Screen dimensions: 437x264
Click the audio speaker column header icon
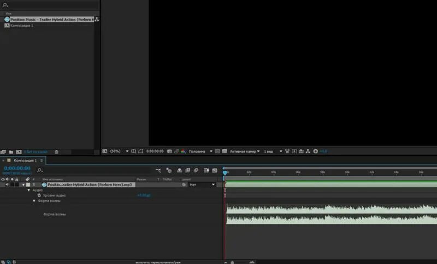click(7, 179)
